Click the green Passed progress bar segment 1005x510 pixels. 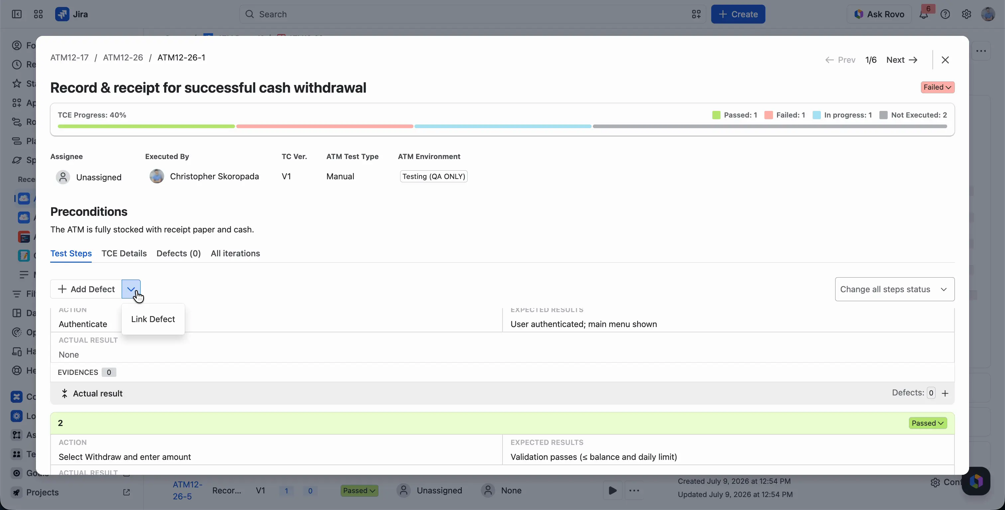[146, 126]
